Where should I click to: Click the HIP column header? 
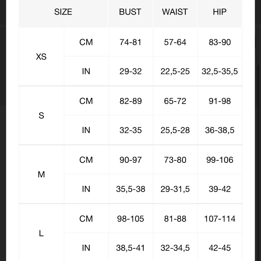[220, 12]
